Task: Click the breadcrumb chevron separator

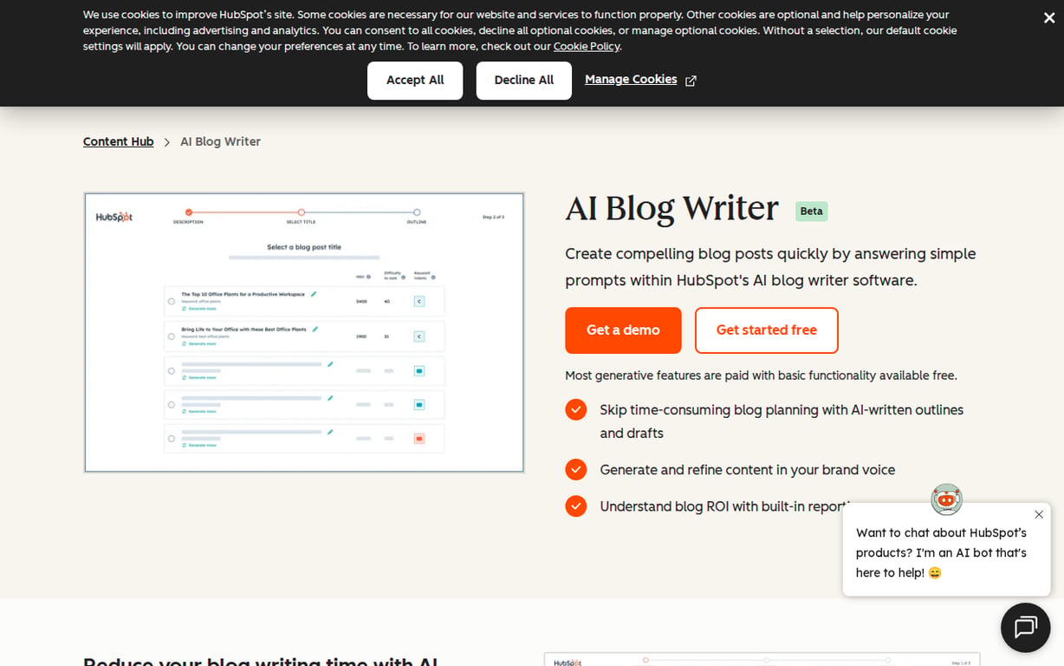Action: tap(167, 142)
